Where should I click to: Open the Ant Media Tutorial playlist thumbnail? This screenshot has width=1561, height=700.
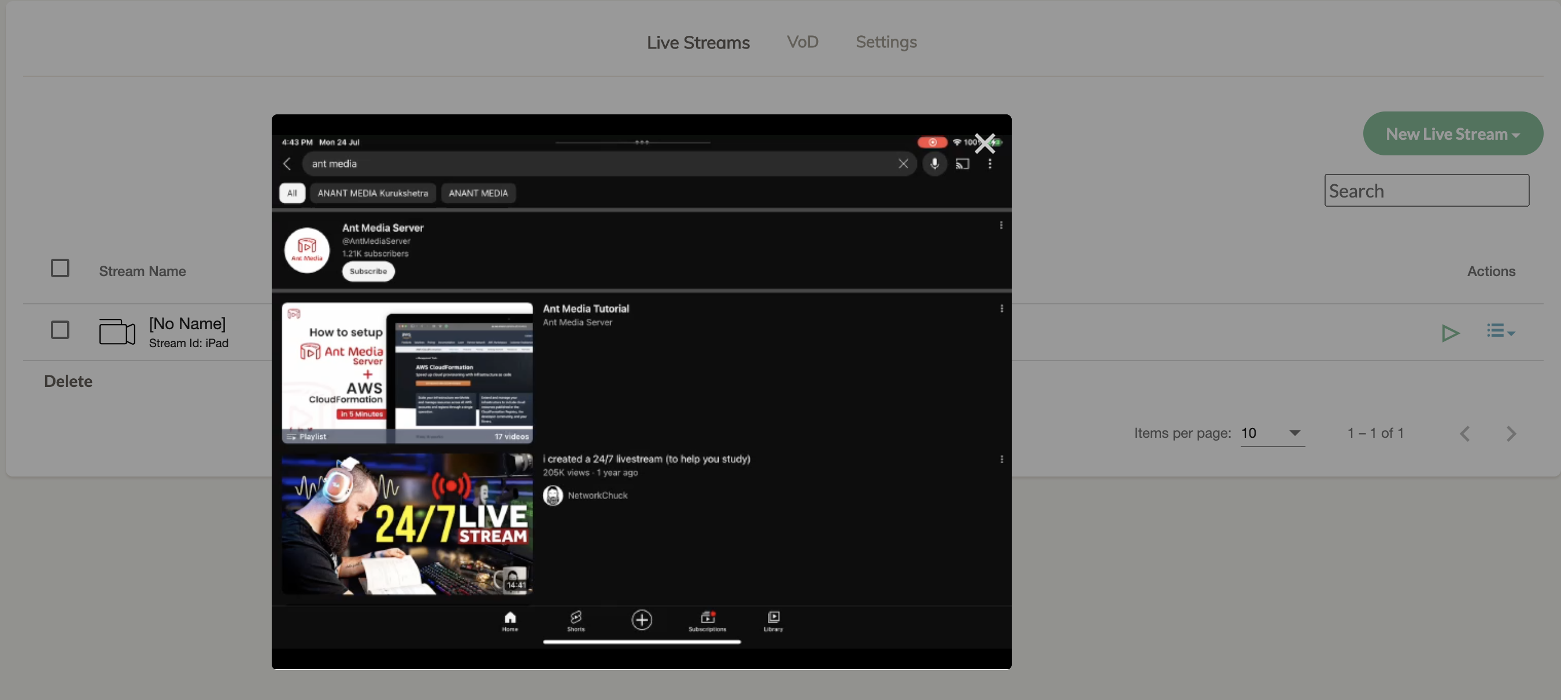(x=406, y=373)
